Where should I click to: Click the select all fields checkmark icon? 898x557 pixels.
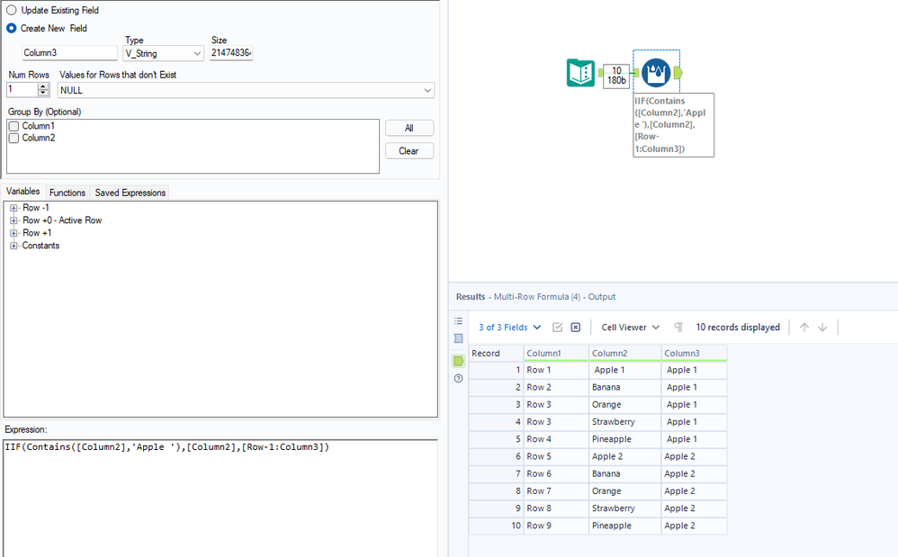pos(557,328)
